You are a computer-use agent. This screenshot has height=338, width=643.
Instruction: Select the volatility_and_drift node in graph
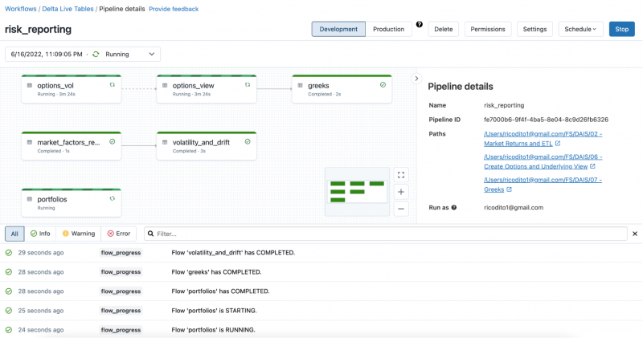click(207, 146)
